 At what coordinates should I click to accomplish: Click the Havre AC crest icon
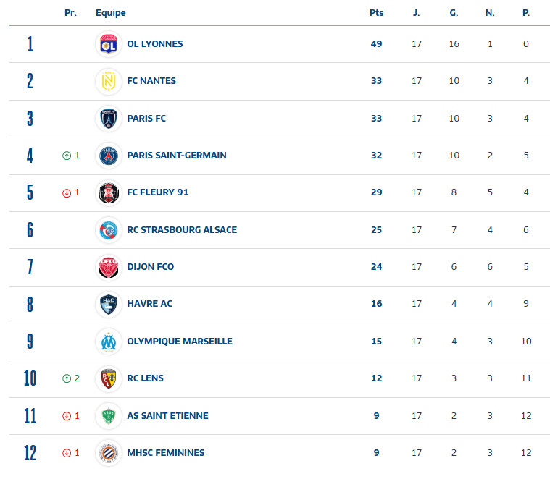[x=109, y=304]
